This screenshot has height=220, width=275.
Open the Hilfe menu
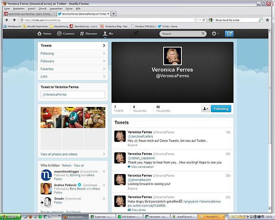[x=78, y=9]
